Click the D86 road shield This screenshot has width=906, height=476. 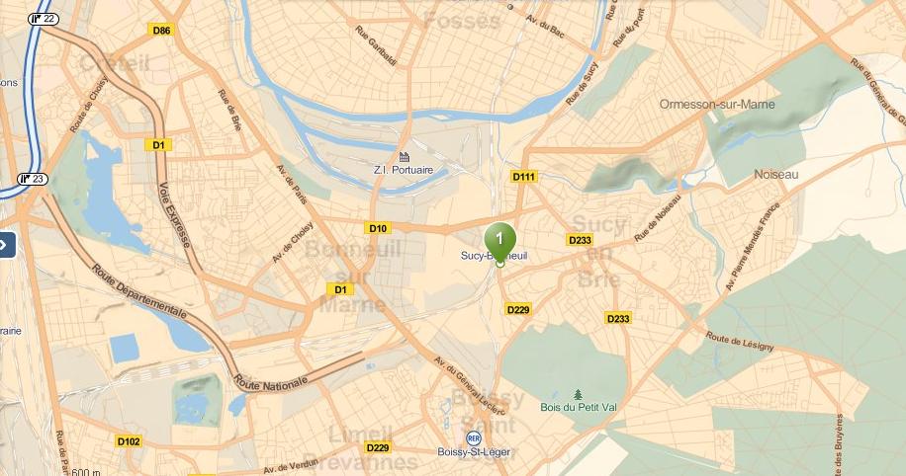tap(161, 30)
